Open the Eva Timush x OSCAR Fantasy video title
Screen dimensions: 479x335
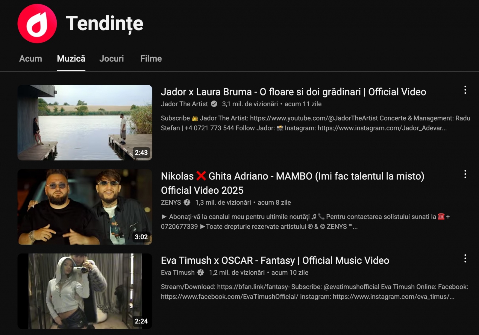[275, 260]
